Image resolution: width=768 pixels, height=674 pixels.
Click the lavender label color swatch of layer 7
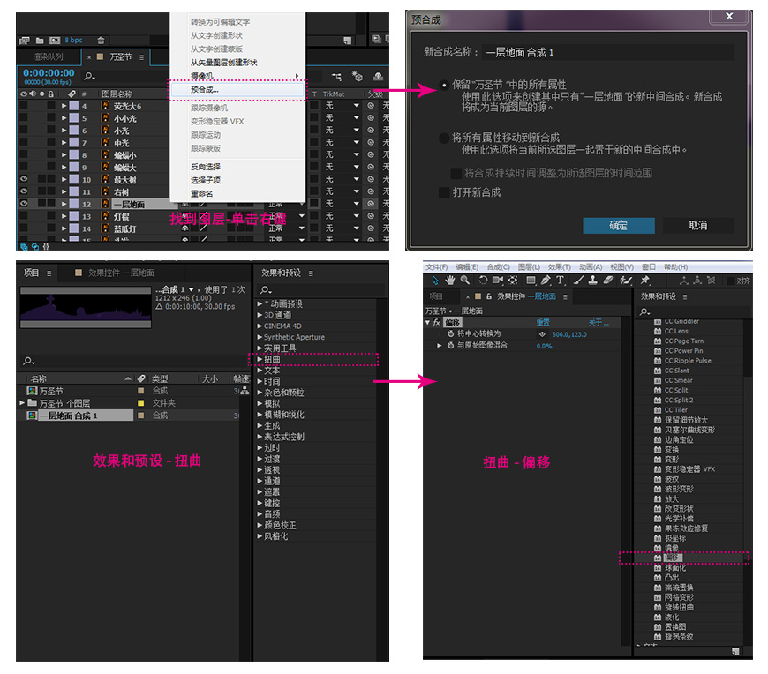click(74, 142)
